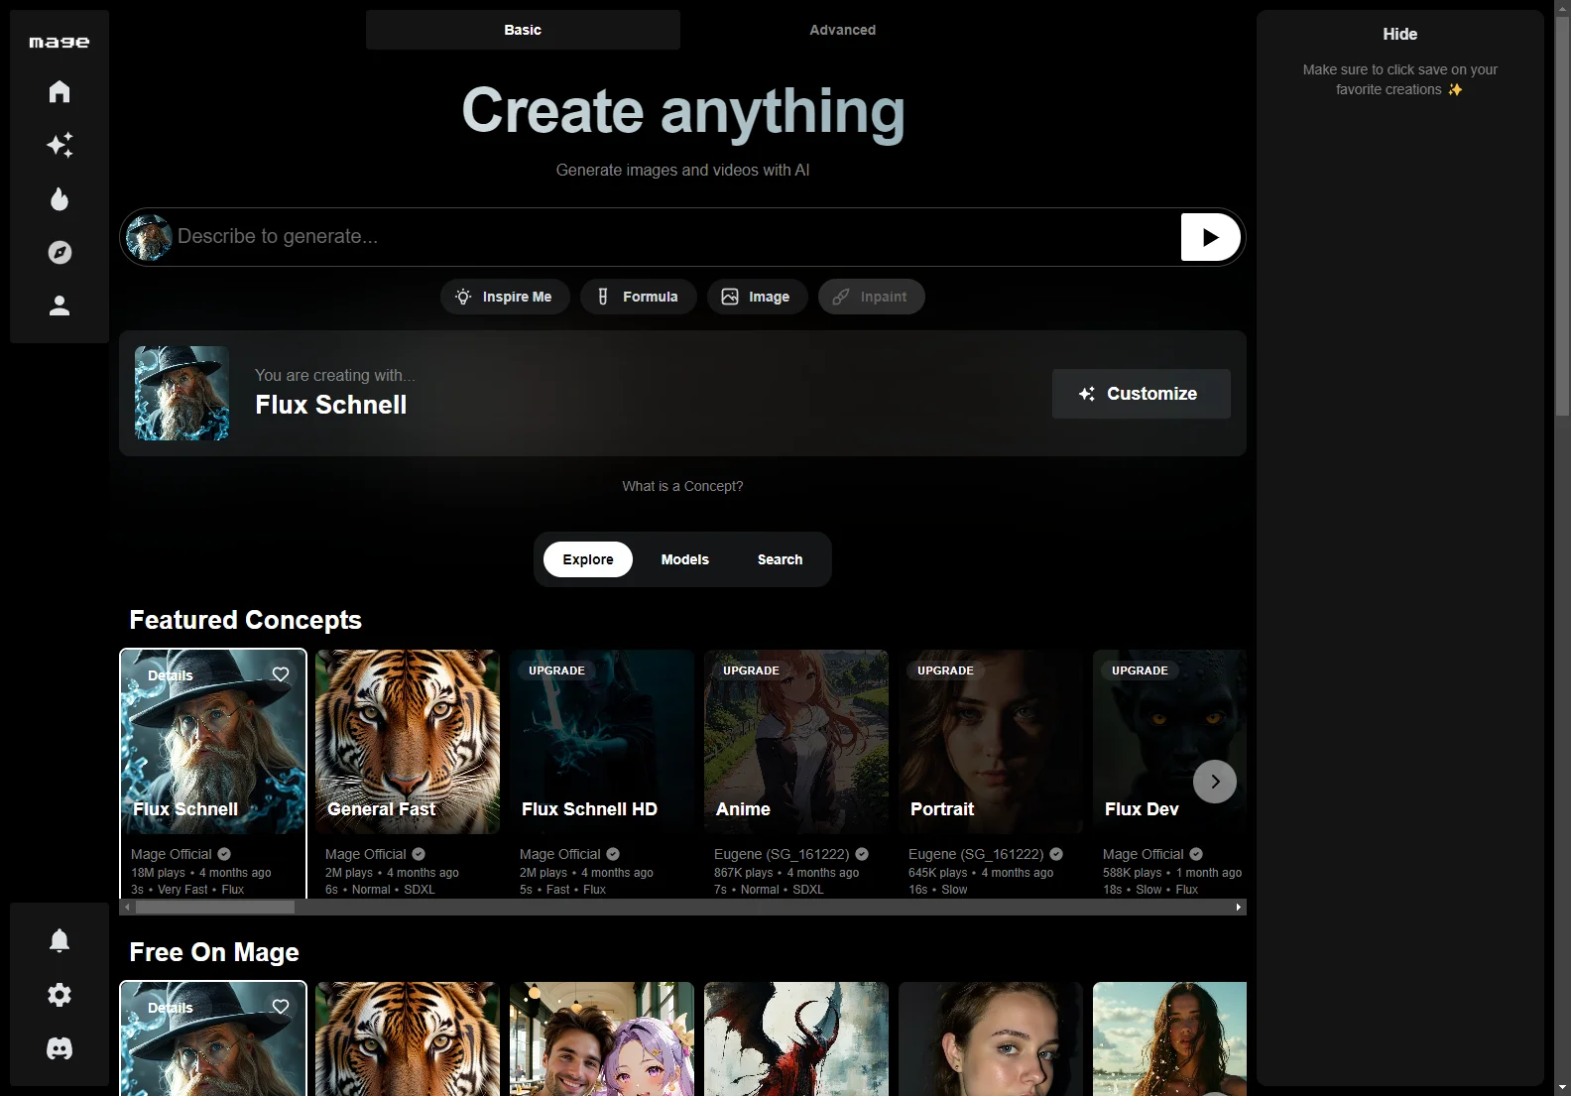The height and width of the screenshot is (1096, 1571).
Task: Click the page vertical scrollbar thumb
Action: (x=1562, y=216)
